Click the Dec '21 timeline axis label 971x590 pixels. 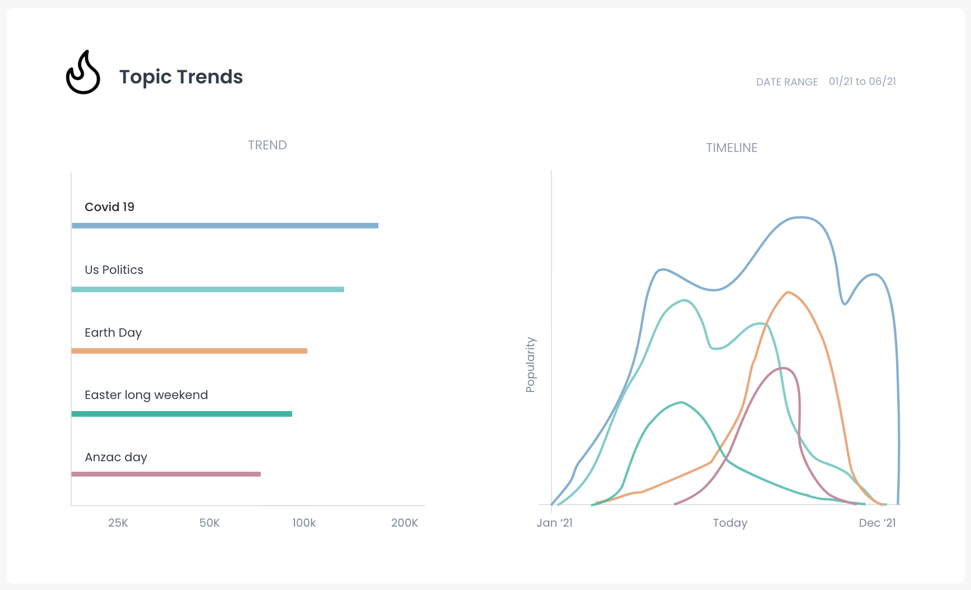tap(877, 523)
